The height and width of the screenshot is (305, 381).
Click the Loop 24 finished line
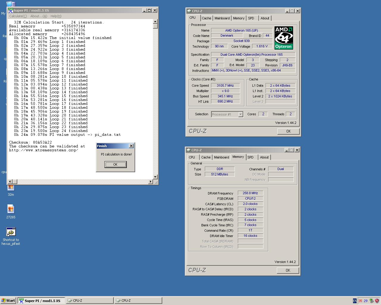pyautogui.click(x=51, y=131)
